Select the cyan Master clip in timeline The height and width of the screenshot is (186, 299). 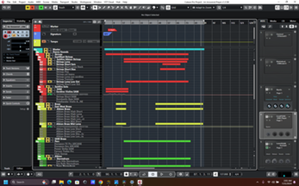[x=154, y=49]
